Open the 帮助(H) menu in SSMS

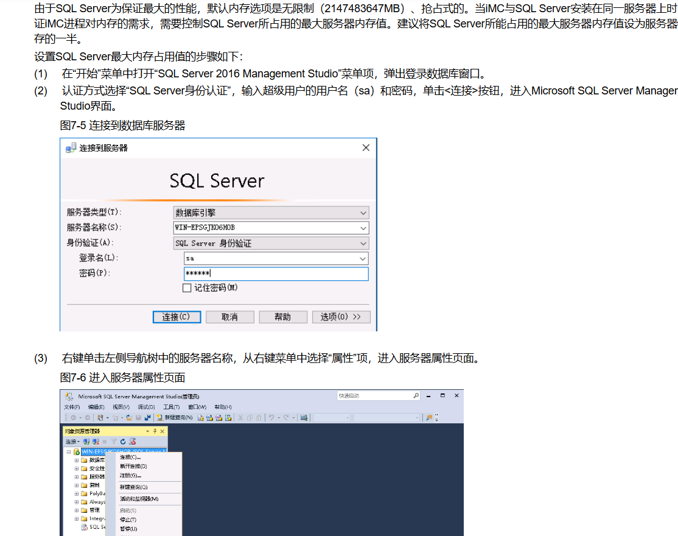coord(223,407)
